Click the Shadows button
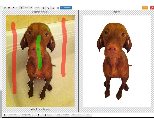 (x=66, y=115)
